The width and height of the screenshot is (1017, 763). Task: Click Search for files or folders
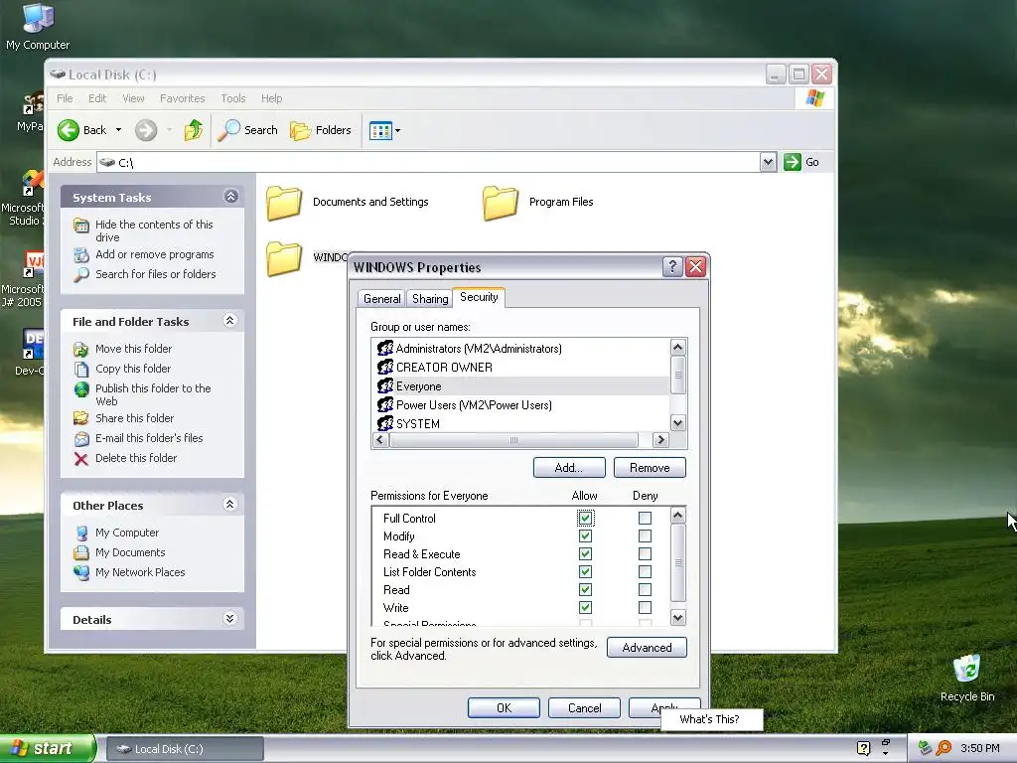coord(156,274)
